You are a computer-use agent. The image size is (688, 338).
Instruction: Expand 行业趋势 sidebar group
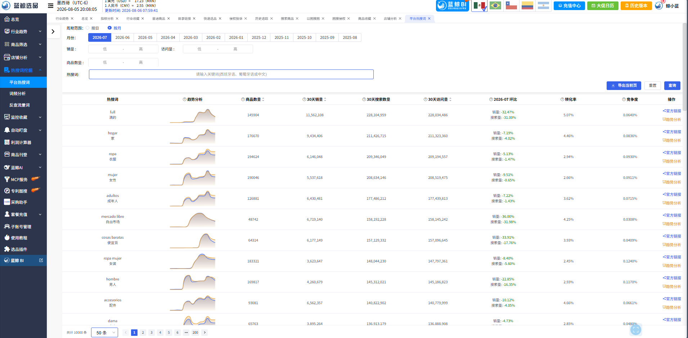(23, 32)
